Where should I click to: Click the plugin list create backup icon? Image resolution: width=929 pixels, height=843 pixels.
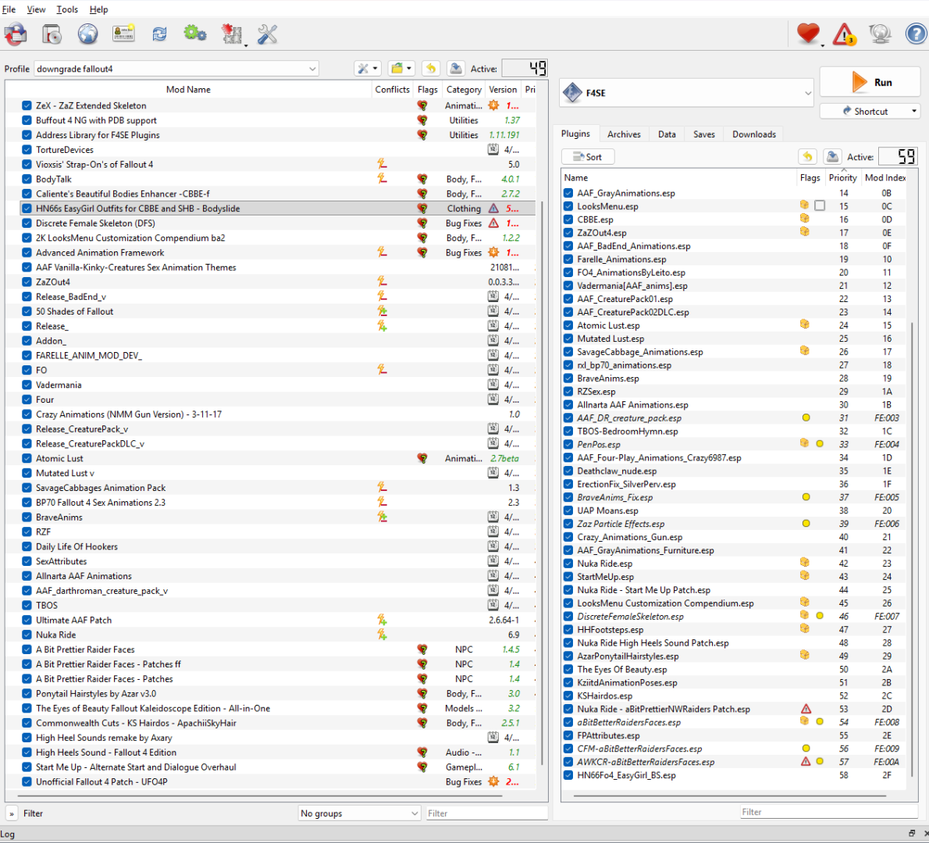coord(832,157)
